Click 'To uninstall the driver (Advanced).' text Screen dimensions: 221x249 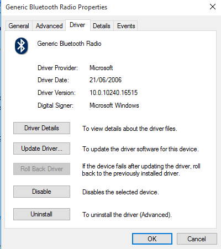127,215
